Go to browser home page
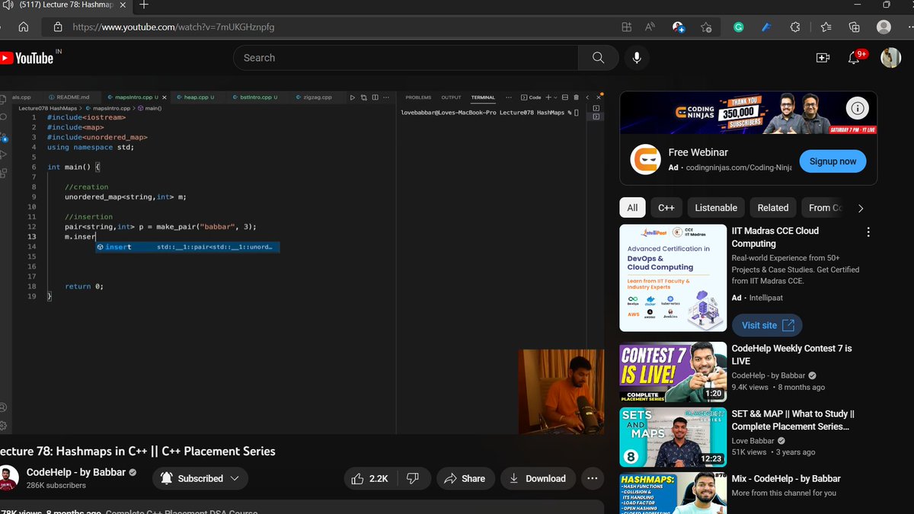 pyautogui.click(x=24, y=27)
